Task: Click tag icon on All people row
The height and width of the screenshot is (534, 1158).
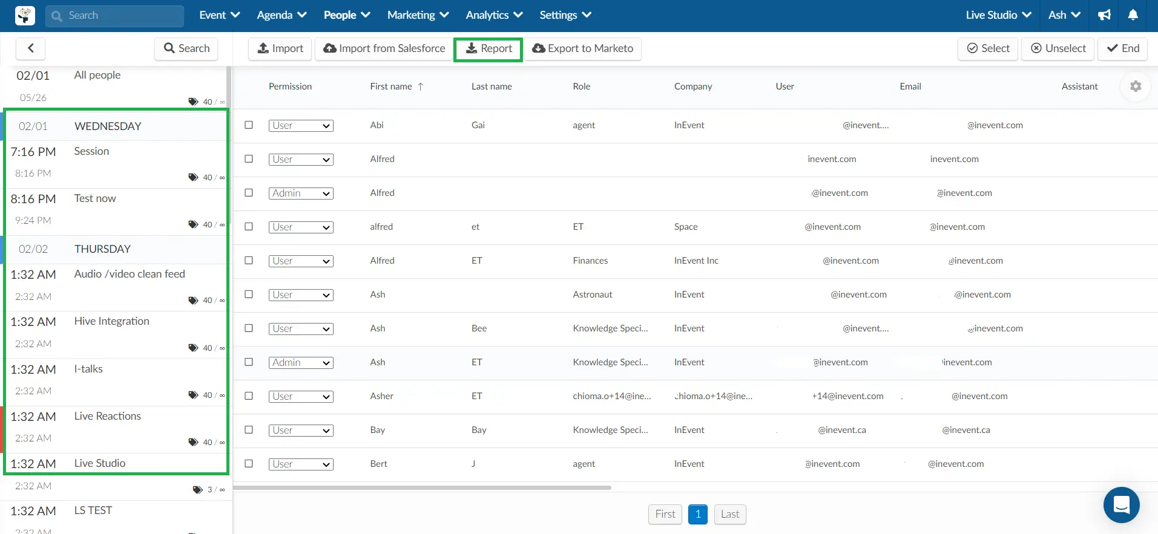Action: pos(193,102)
